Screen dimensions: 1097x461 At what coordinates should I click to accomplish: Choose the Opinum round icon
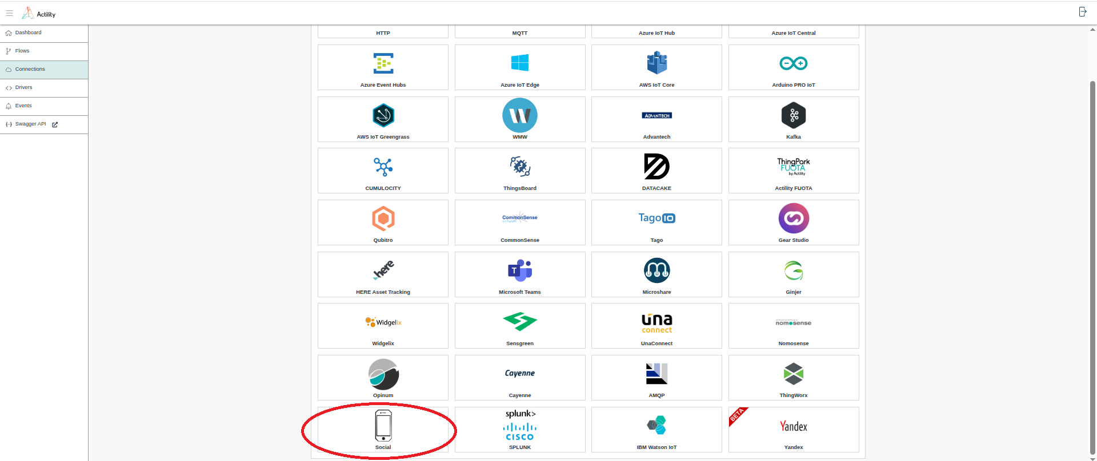(383, 374)
